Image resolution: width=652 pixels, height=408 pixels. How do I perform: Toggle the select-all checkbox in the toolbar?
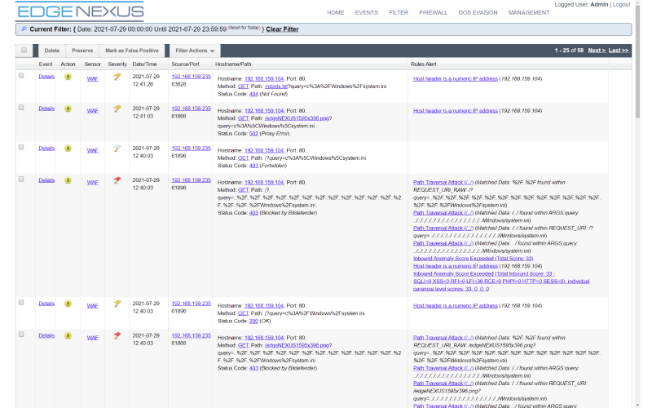24,51
